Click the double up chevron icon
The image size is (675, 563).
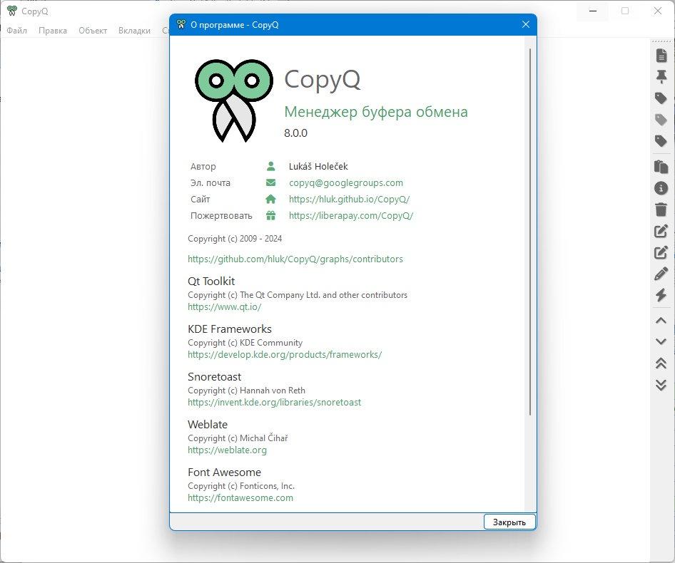[661, 363]
